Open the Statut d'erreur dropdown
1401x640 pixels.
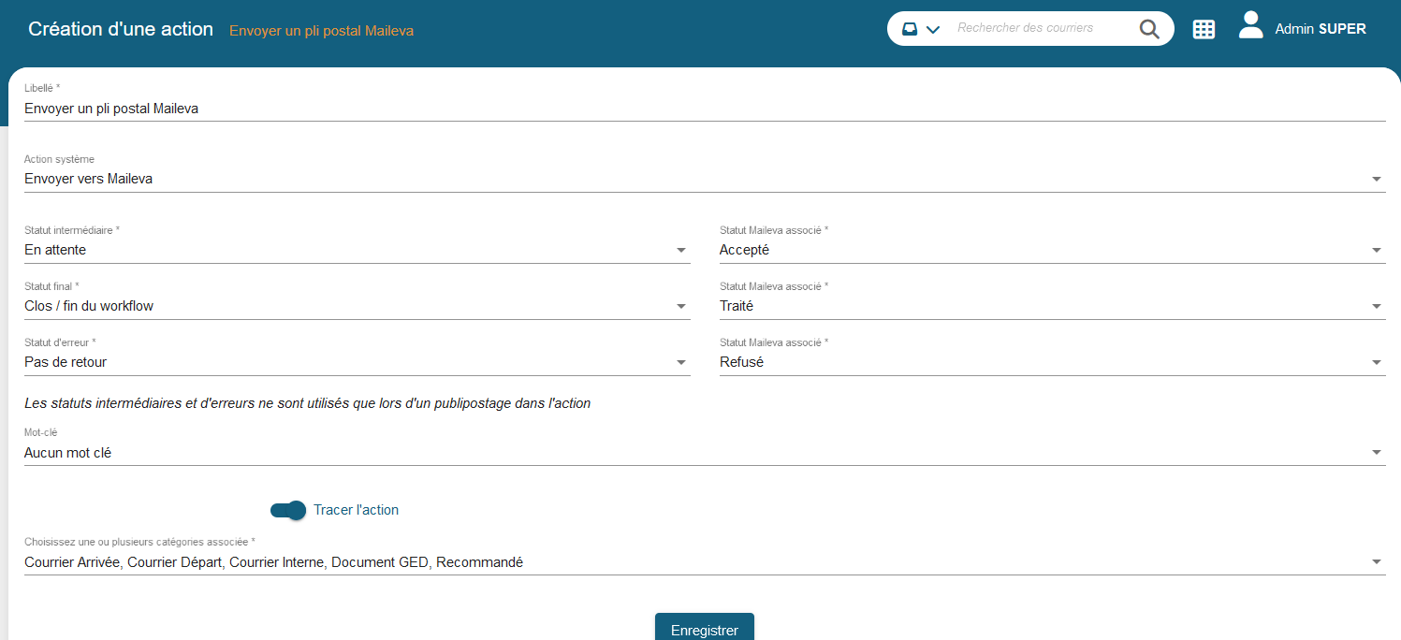357,362
